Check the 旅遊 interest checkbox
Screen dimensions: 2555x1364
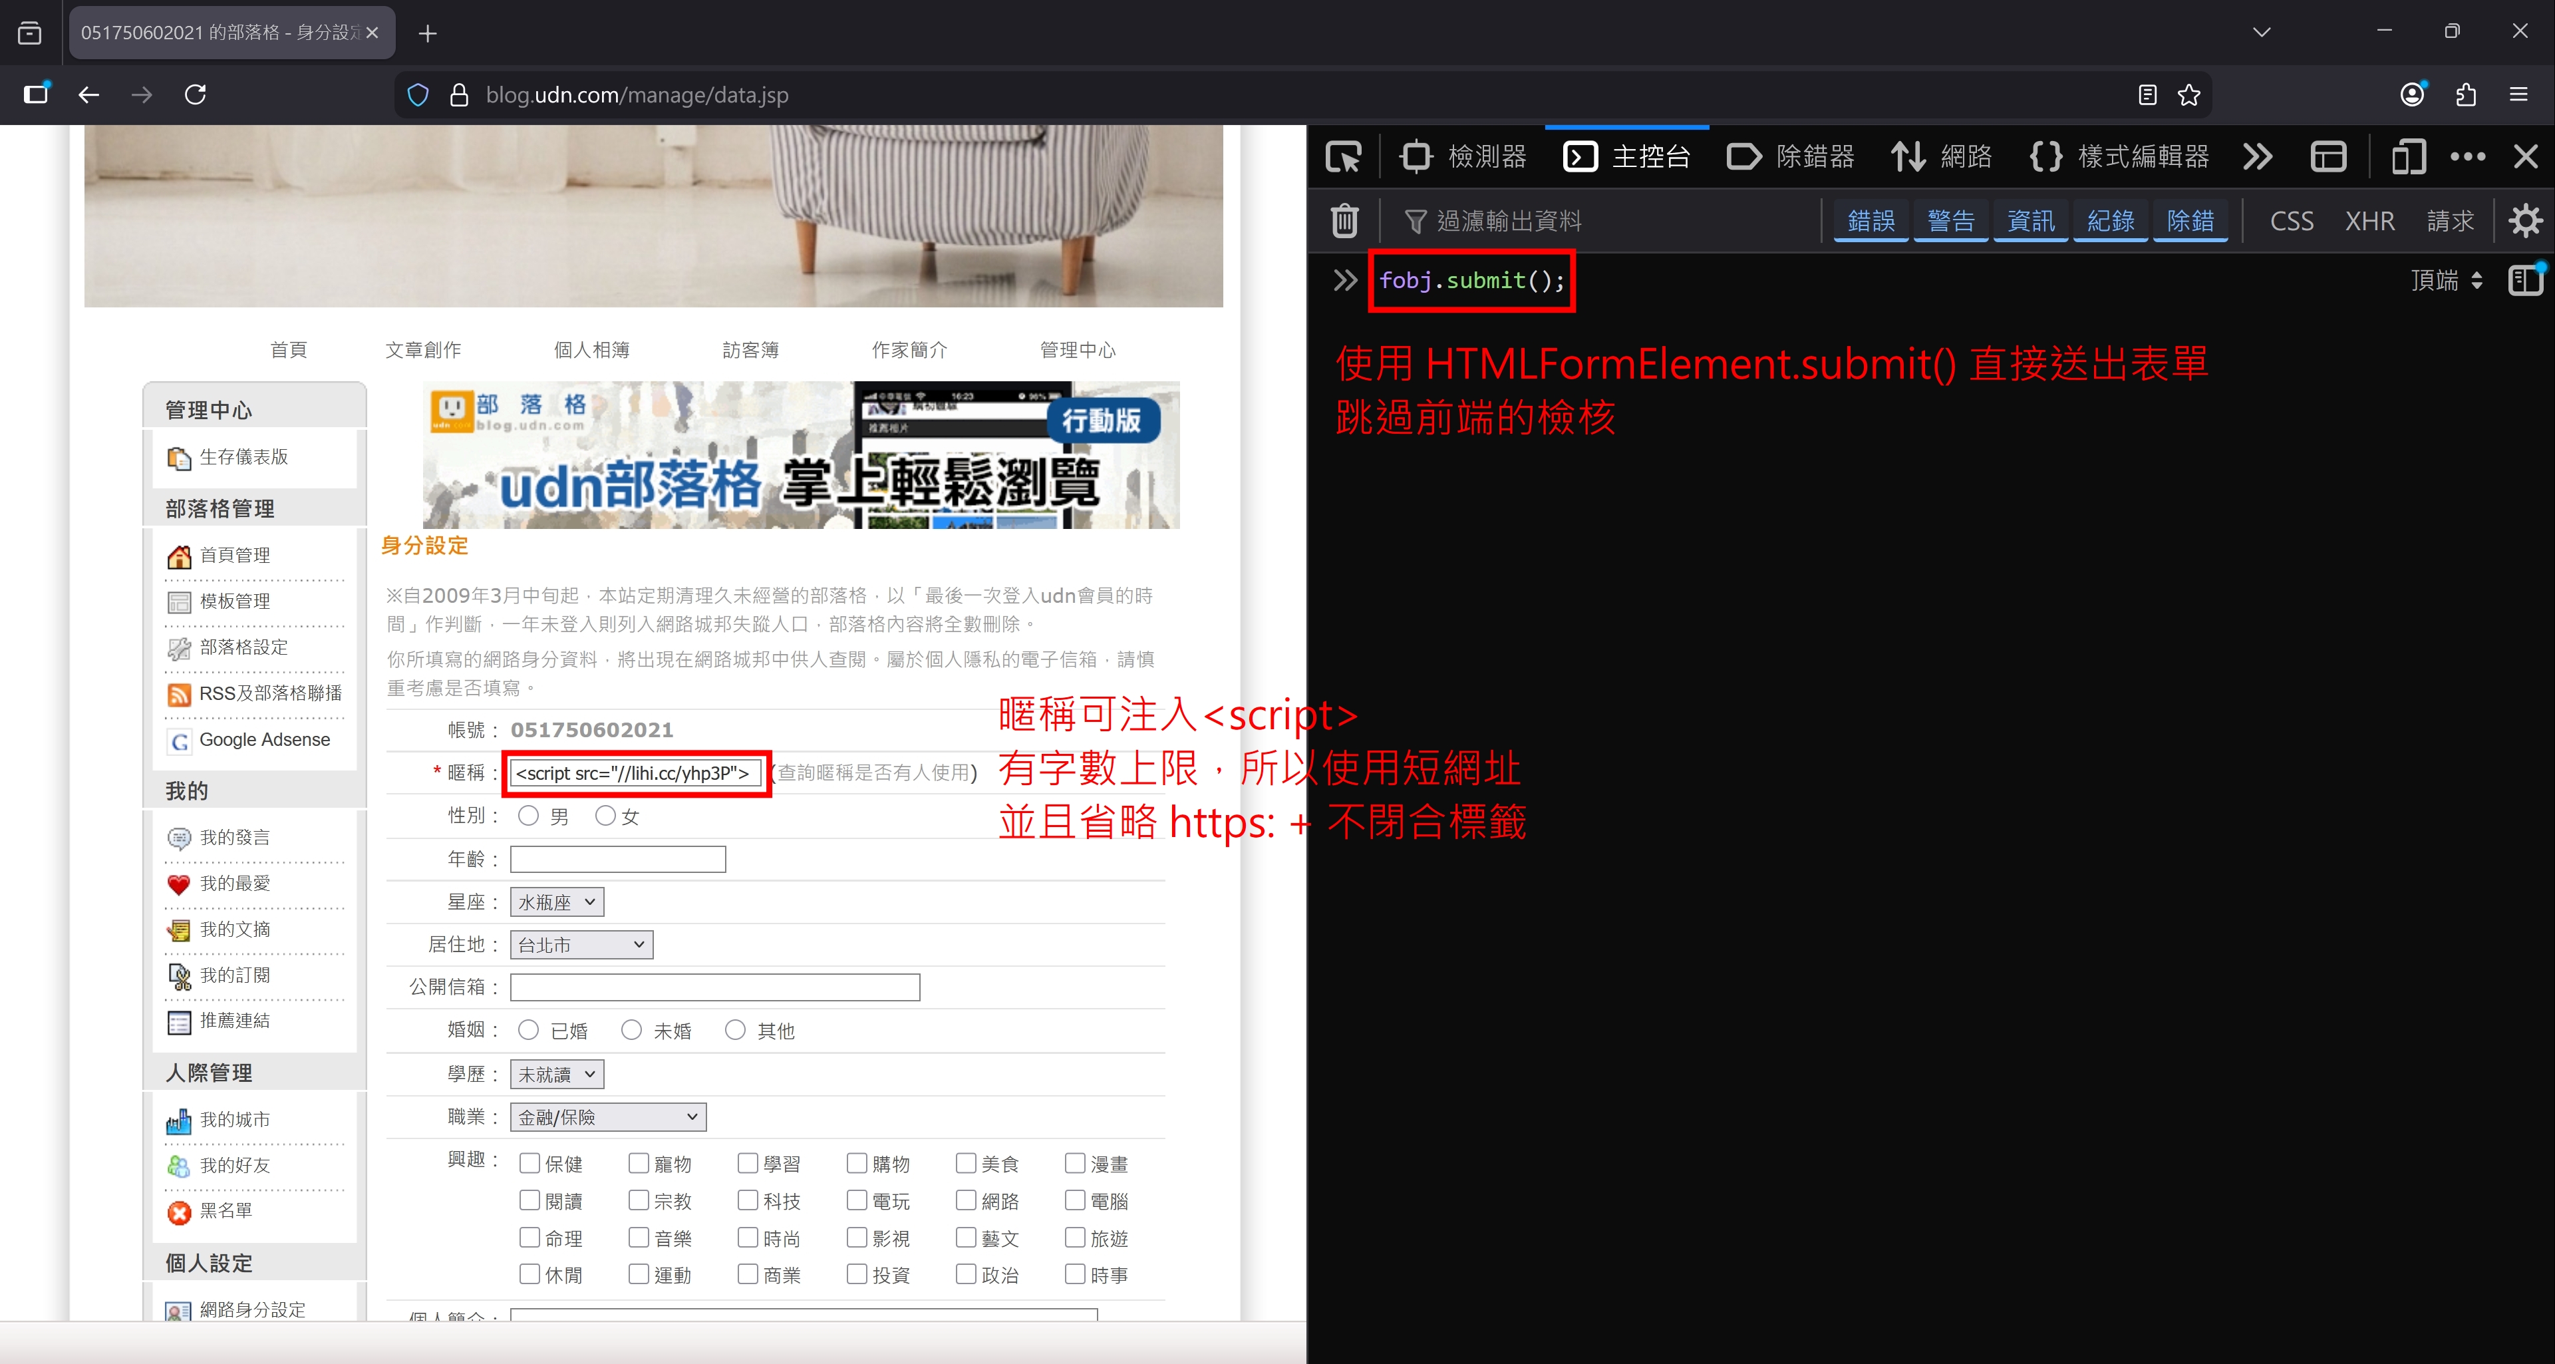click(1075, 1238)
